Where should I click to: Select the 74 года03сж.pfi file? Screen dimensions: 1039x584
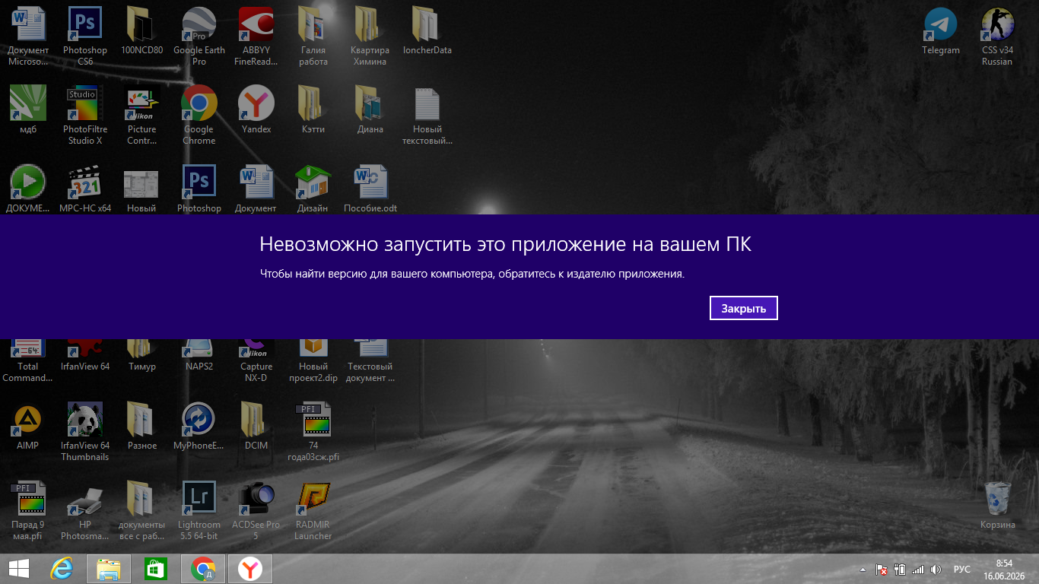coord(313,430)
